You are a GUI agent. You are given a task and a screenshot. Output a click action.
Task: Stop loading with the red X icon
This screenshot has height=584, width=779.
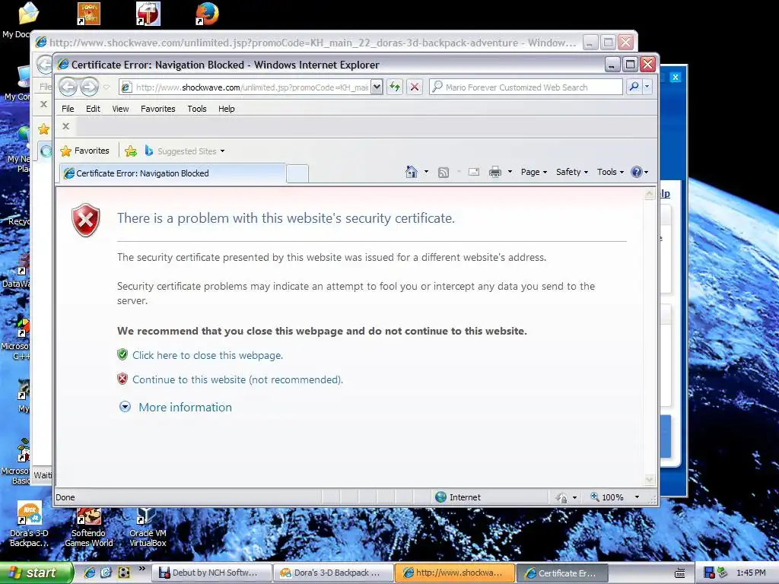click(x=415, y=87)
